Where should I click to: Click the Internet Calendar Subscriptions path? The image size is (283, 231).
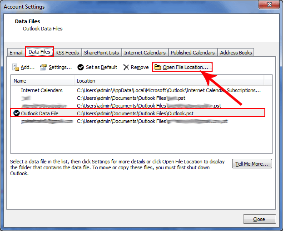coord(169,90)
